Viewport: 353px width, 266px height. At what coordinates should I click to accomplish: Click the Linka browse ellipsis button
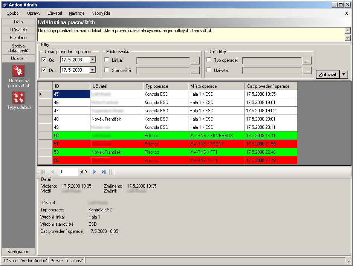coord(195,60)
